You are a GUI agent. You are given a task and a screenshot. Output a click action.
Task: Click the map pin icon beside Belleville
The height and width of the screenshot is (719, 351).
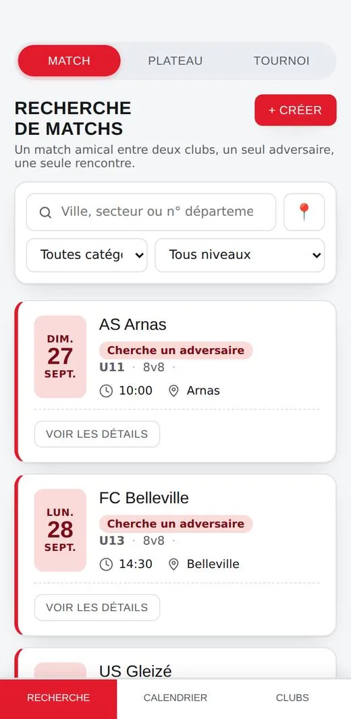[x=173, y=565]
